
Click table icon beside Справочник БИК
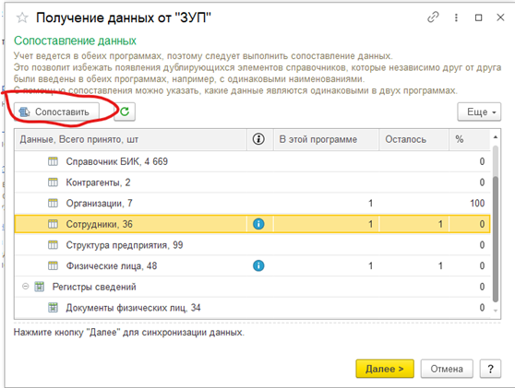53,161
